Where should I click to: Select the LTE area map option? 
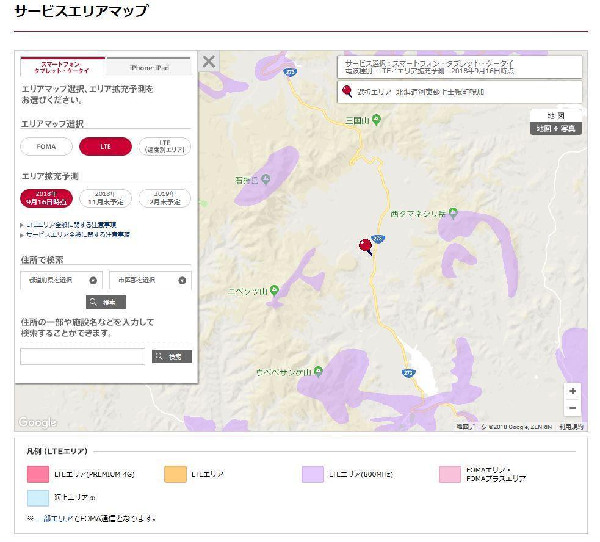[x=106, y=146]
